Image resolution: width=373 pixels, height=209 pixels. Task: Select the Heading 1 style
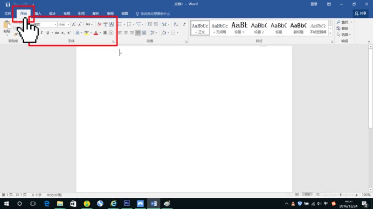[239, 28]
